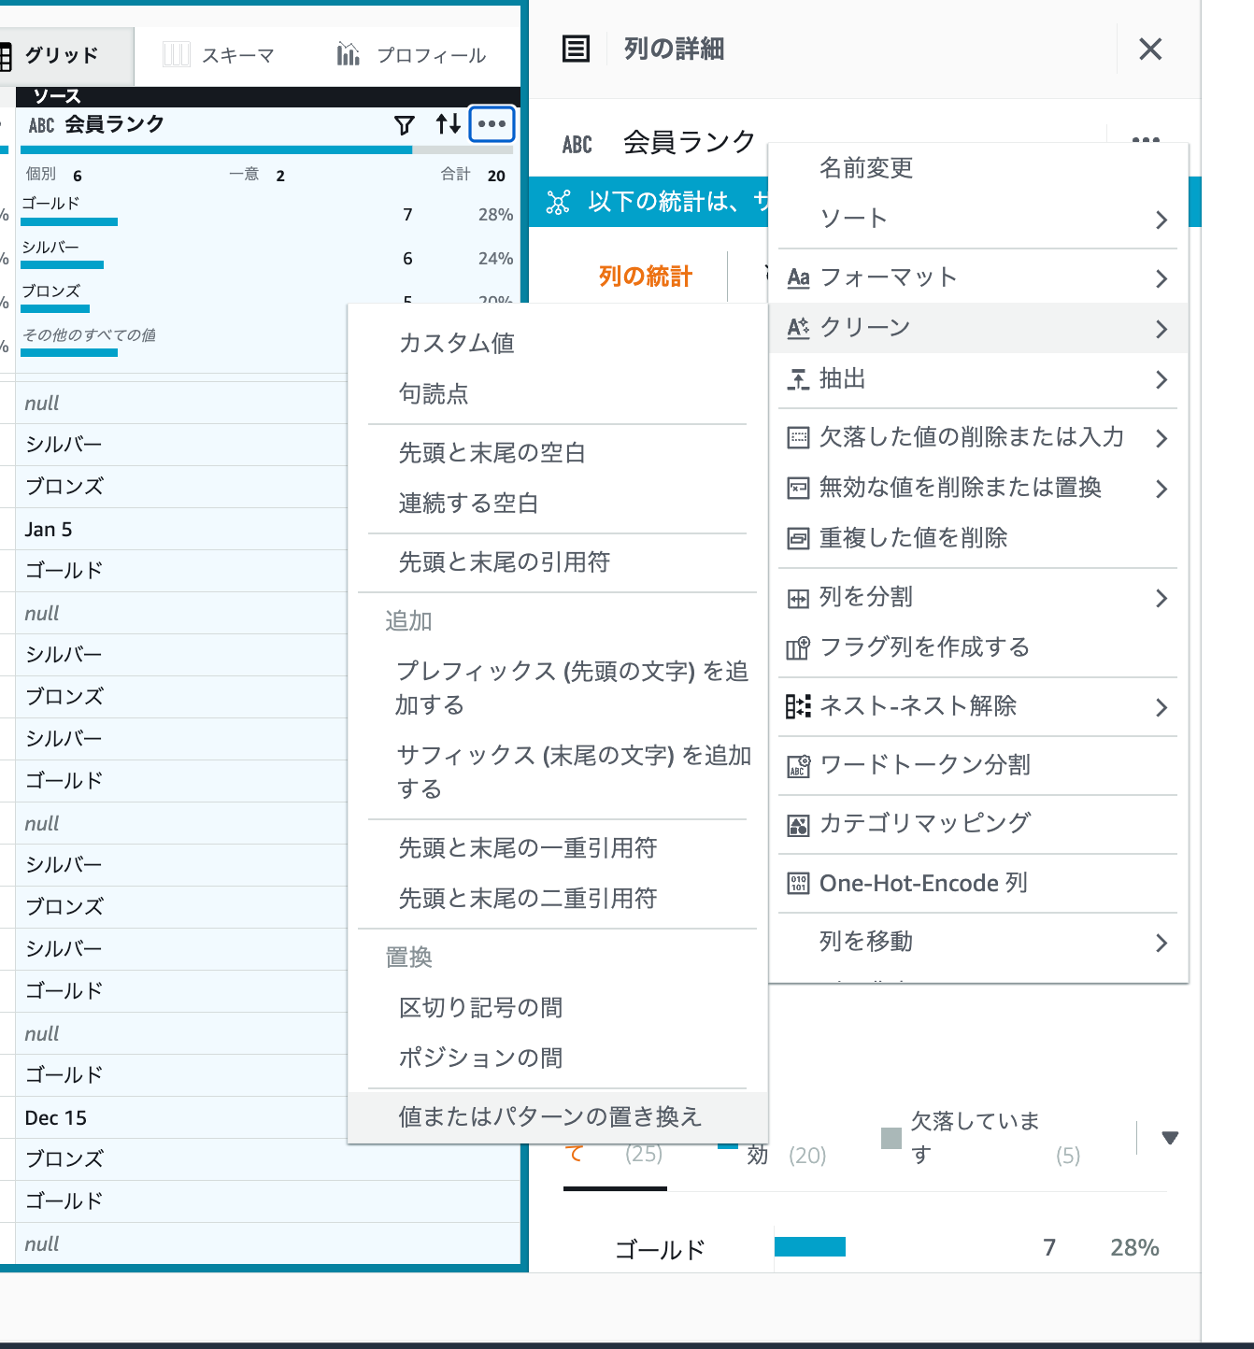
Task: Click the 欠落しています gray legend swatch
Action: pyautogui.click(x=891, y=1138)
